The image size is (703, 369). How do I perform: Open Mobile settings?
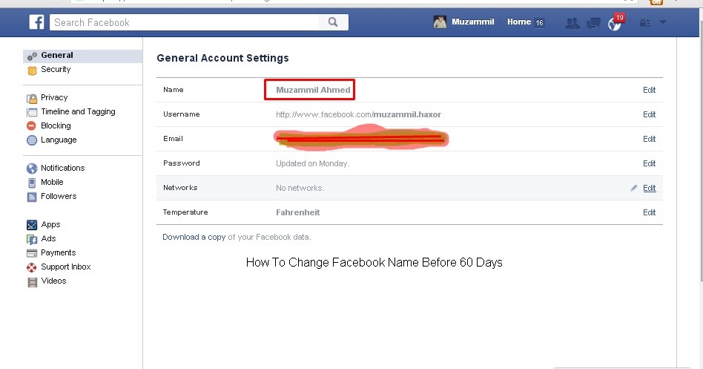tap(52, 182)
